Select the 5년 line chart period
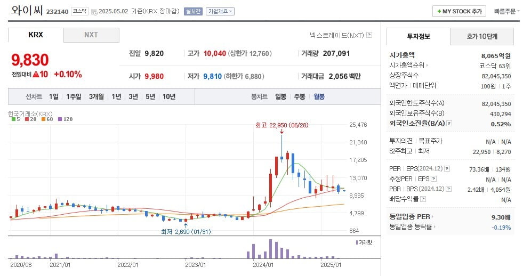The height and width of the screenshot is (276, 531). [x=150, y=96]
